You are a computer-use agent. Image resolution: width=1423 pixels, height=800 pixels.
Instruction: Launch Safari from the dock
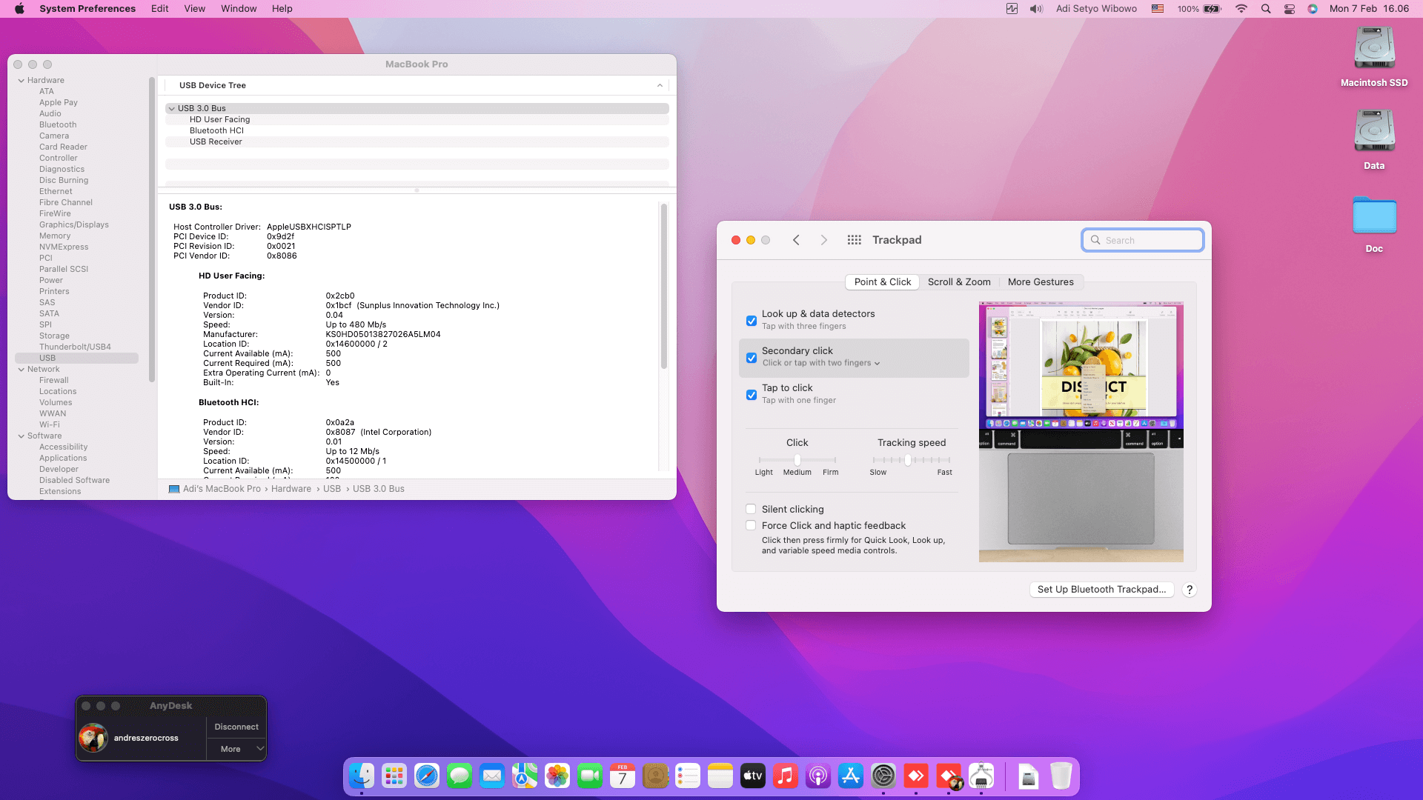point(427,776)
